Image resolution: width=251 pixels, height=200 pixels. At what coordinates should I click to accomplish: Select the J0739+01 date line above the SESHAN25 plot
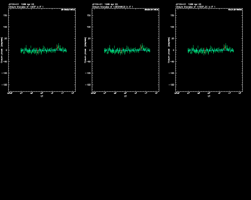click(105, 4)
